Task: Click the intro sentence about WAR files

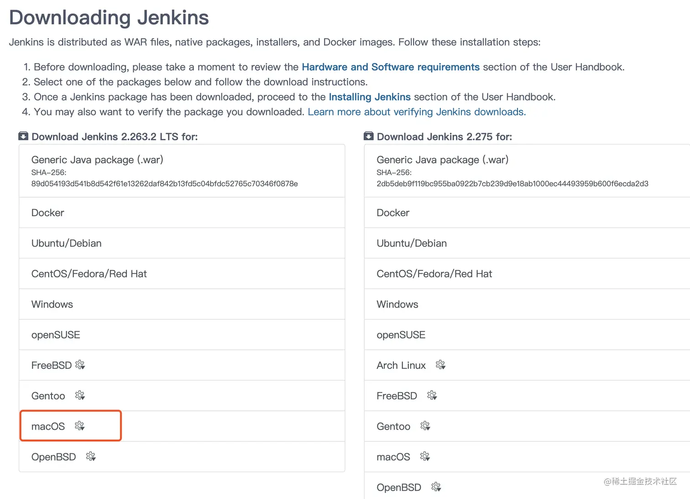Action: point(275,42)
